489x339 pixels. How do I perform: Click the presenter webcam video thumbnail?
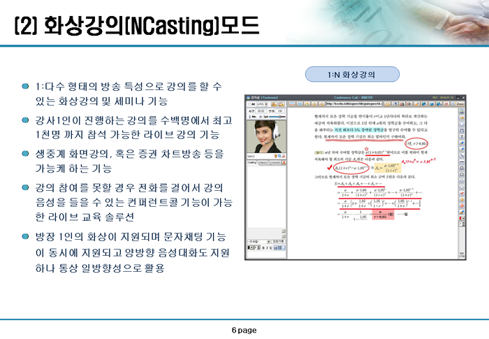pos(267,136)
